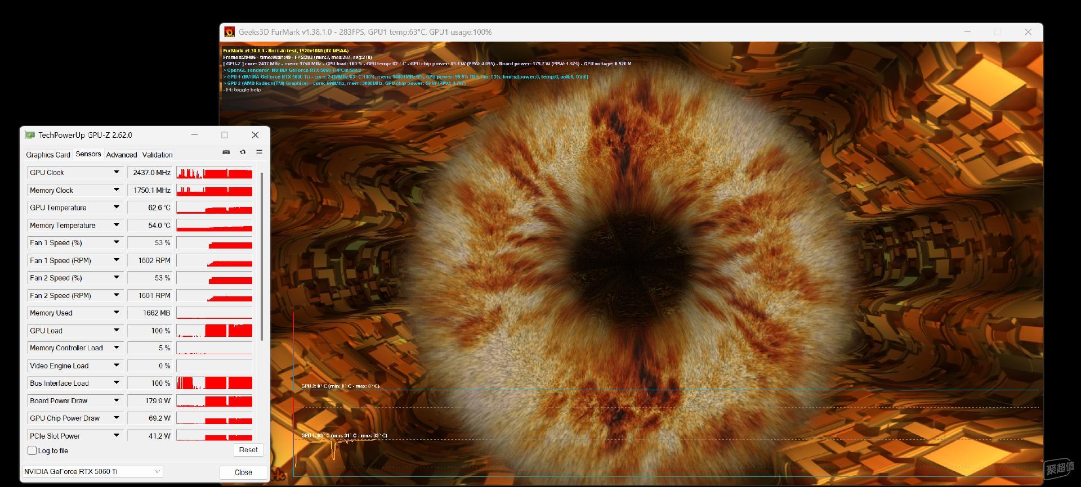Open the PCIe Slot Power dropdown
The height and width of the screenshot is (487, 1081).
coord(117,436)
